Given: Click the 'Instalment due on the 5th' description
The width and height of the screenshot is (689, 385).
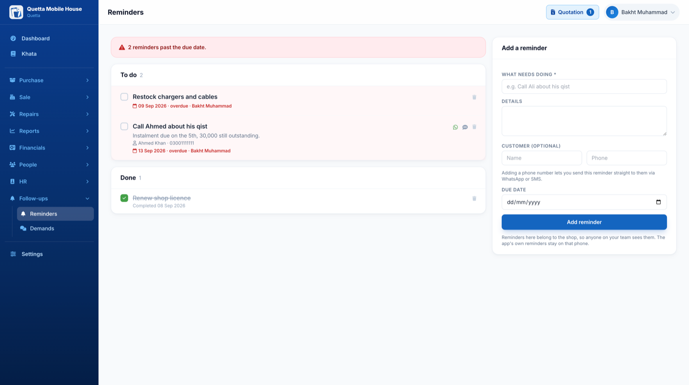Looking at the screenshot, I should click(196, 136).
